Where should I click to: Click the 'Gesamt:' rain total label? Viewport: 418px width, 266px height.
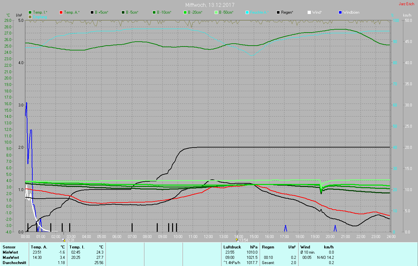pyautogui.click(x=268, y=263)
